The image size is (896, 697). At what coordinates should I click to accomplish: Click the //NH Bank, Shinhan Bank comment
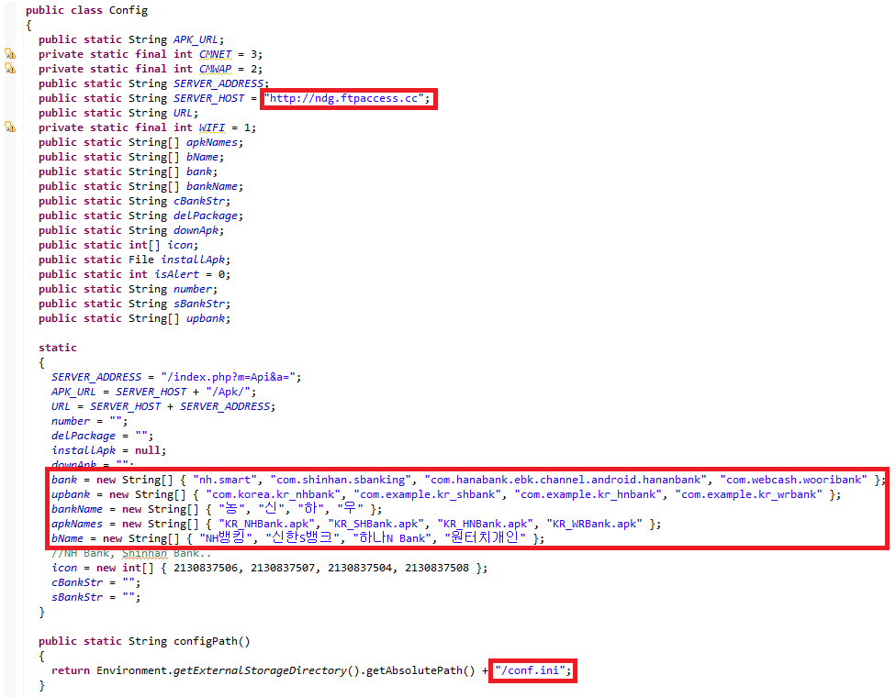(131, 553)
